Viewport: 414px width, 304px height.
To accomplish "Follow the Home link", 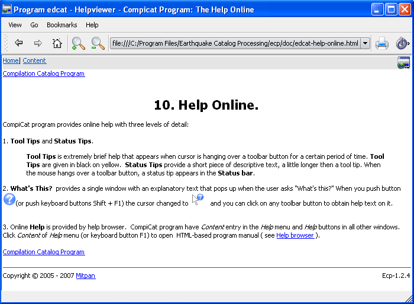I will click(11, 60).
